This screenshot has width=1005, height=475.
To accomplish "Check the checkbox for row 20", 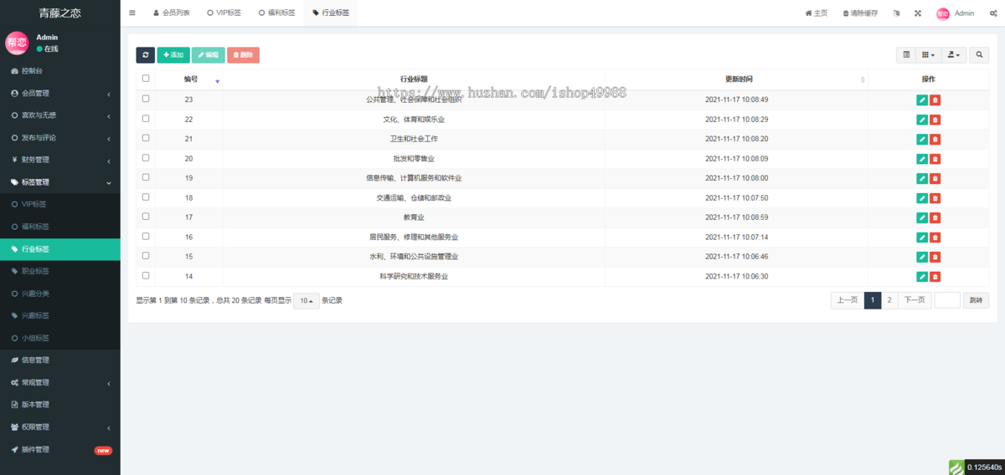I will coord(146,157).
